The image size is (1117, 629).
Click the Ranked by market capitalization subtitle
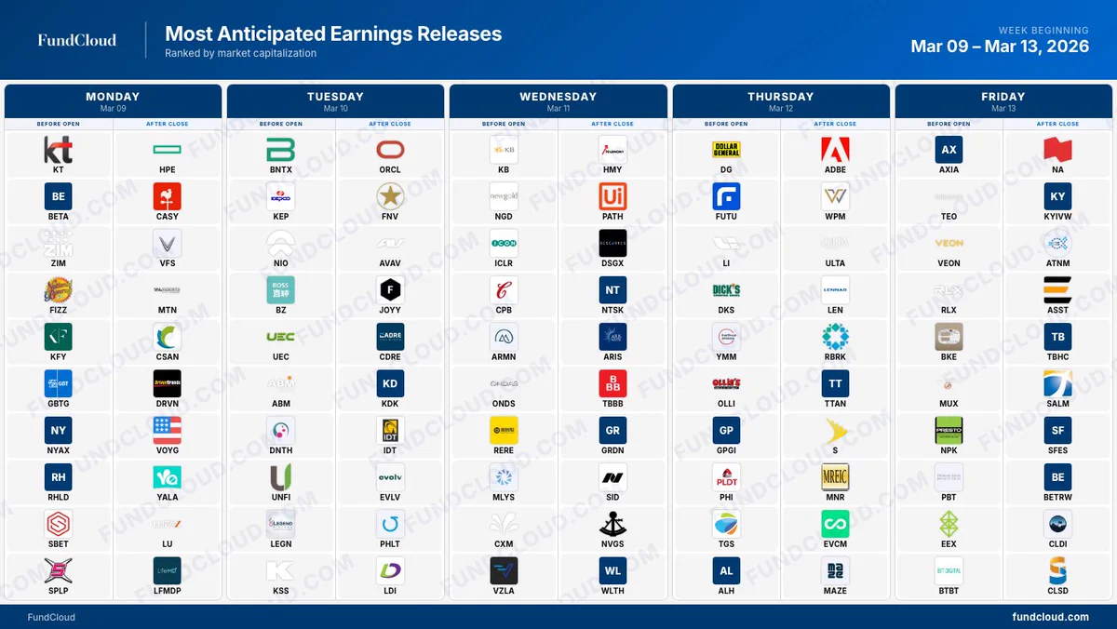click(x=241, y=53)
